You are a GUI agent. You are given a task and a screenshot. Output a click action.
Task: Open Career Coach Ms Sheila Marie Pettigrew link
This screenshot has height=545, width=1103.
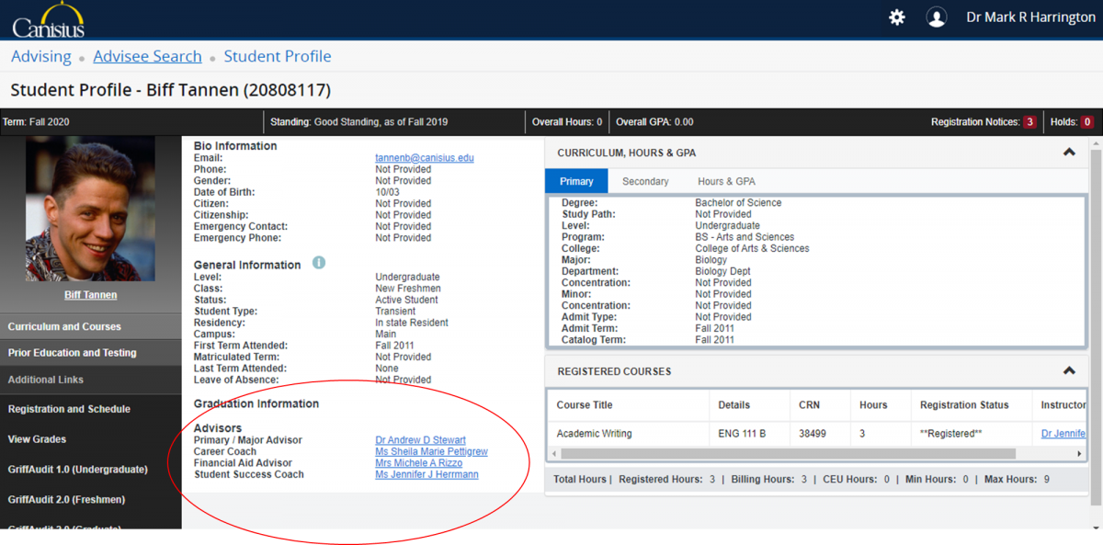pyautogui.click(x=431, y=452)
